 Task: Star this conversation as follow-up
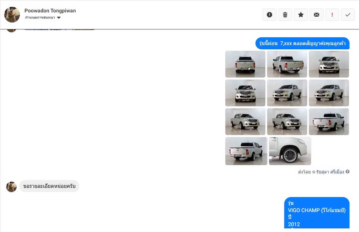pyautogui.click(x=301, y=15)
